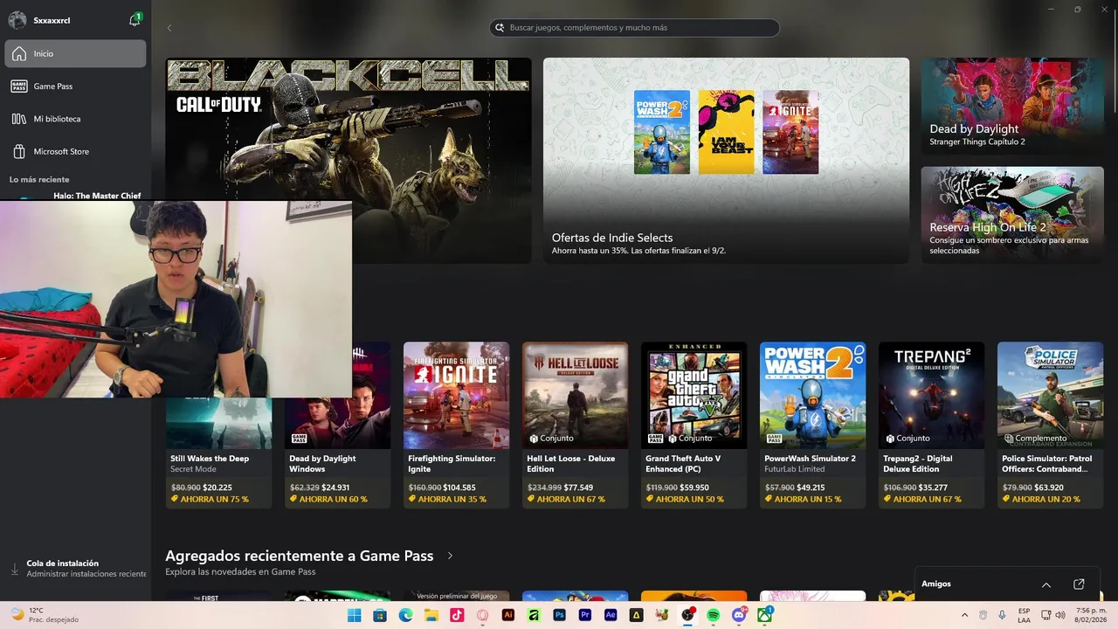Launch Adobe Photoshop from the taskbar
1118x629 pixels.
click(560, 615)
